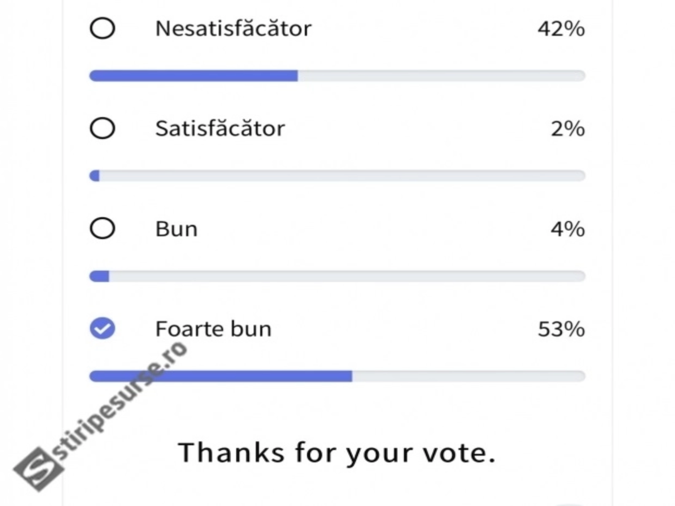The width and height of the screenshot is (675, 506).
Task: Select the Nesatisfăcător radio button
Action: click(x=103, y=29)
